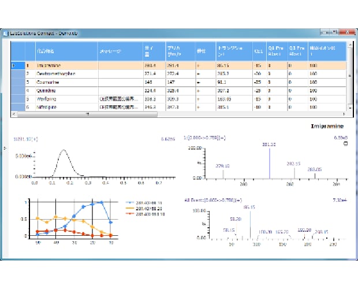This screenshot has width=358, height=289.
Task: Click the Q3 Pre Bias column header
Action: click(x=297, y=51)
